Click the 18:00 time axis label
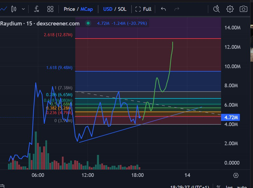This screenshot has width=253, height=188. [137, 175]
